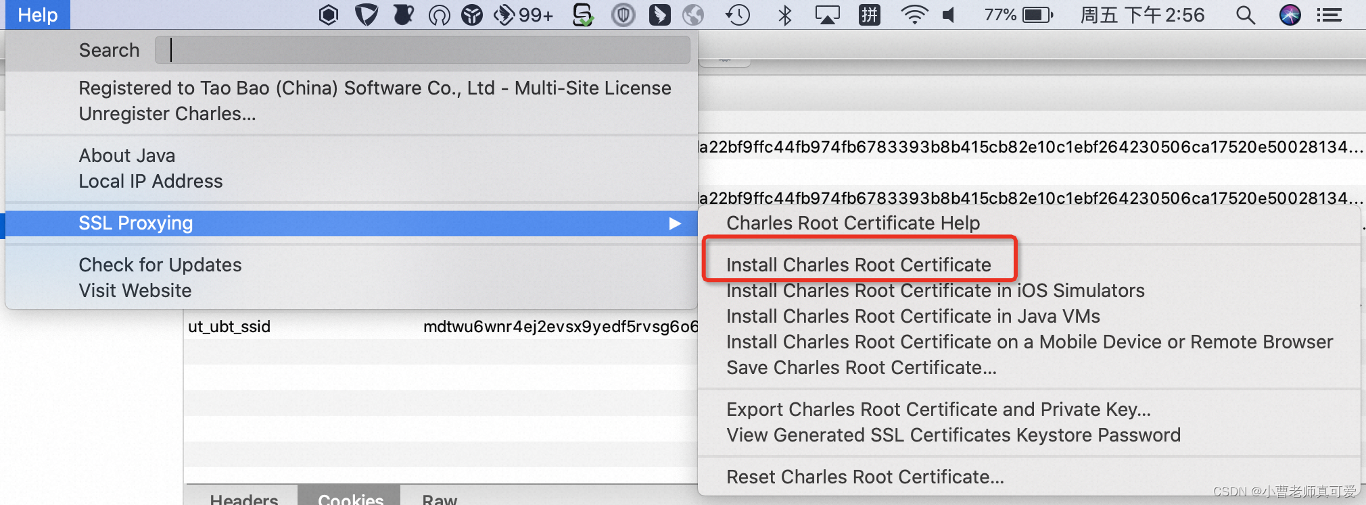This screenshot has width=1366, height=505.
Task: Open Spotlight search magnifier
Action: [x=1246, y=15]
